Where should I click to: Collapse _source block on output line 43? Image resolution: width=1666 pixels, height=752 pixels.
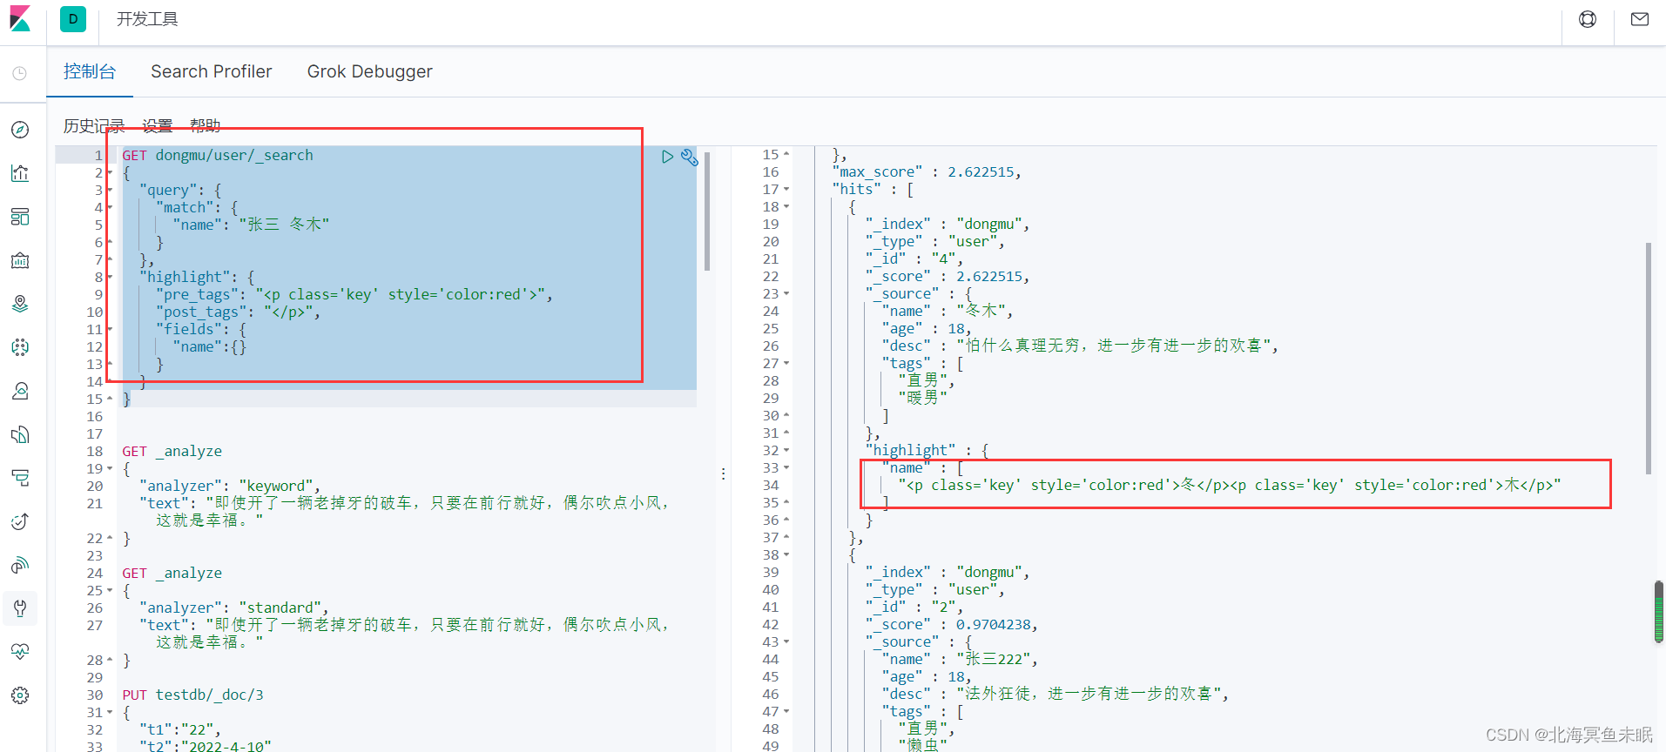(786, 642)
